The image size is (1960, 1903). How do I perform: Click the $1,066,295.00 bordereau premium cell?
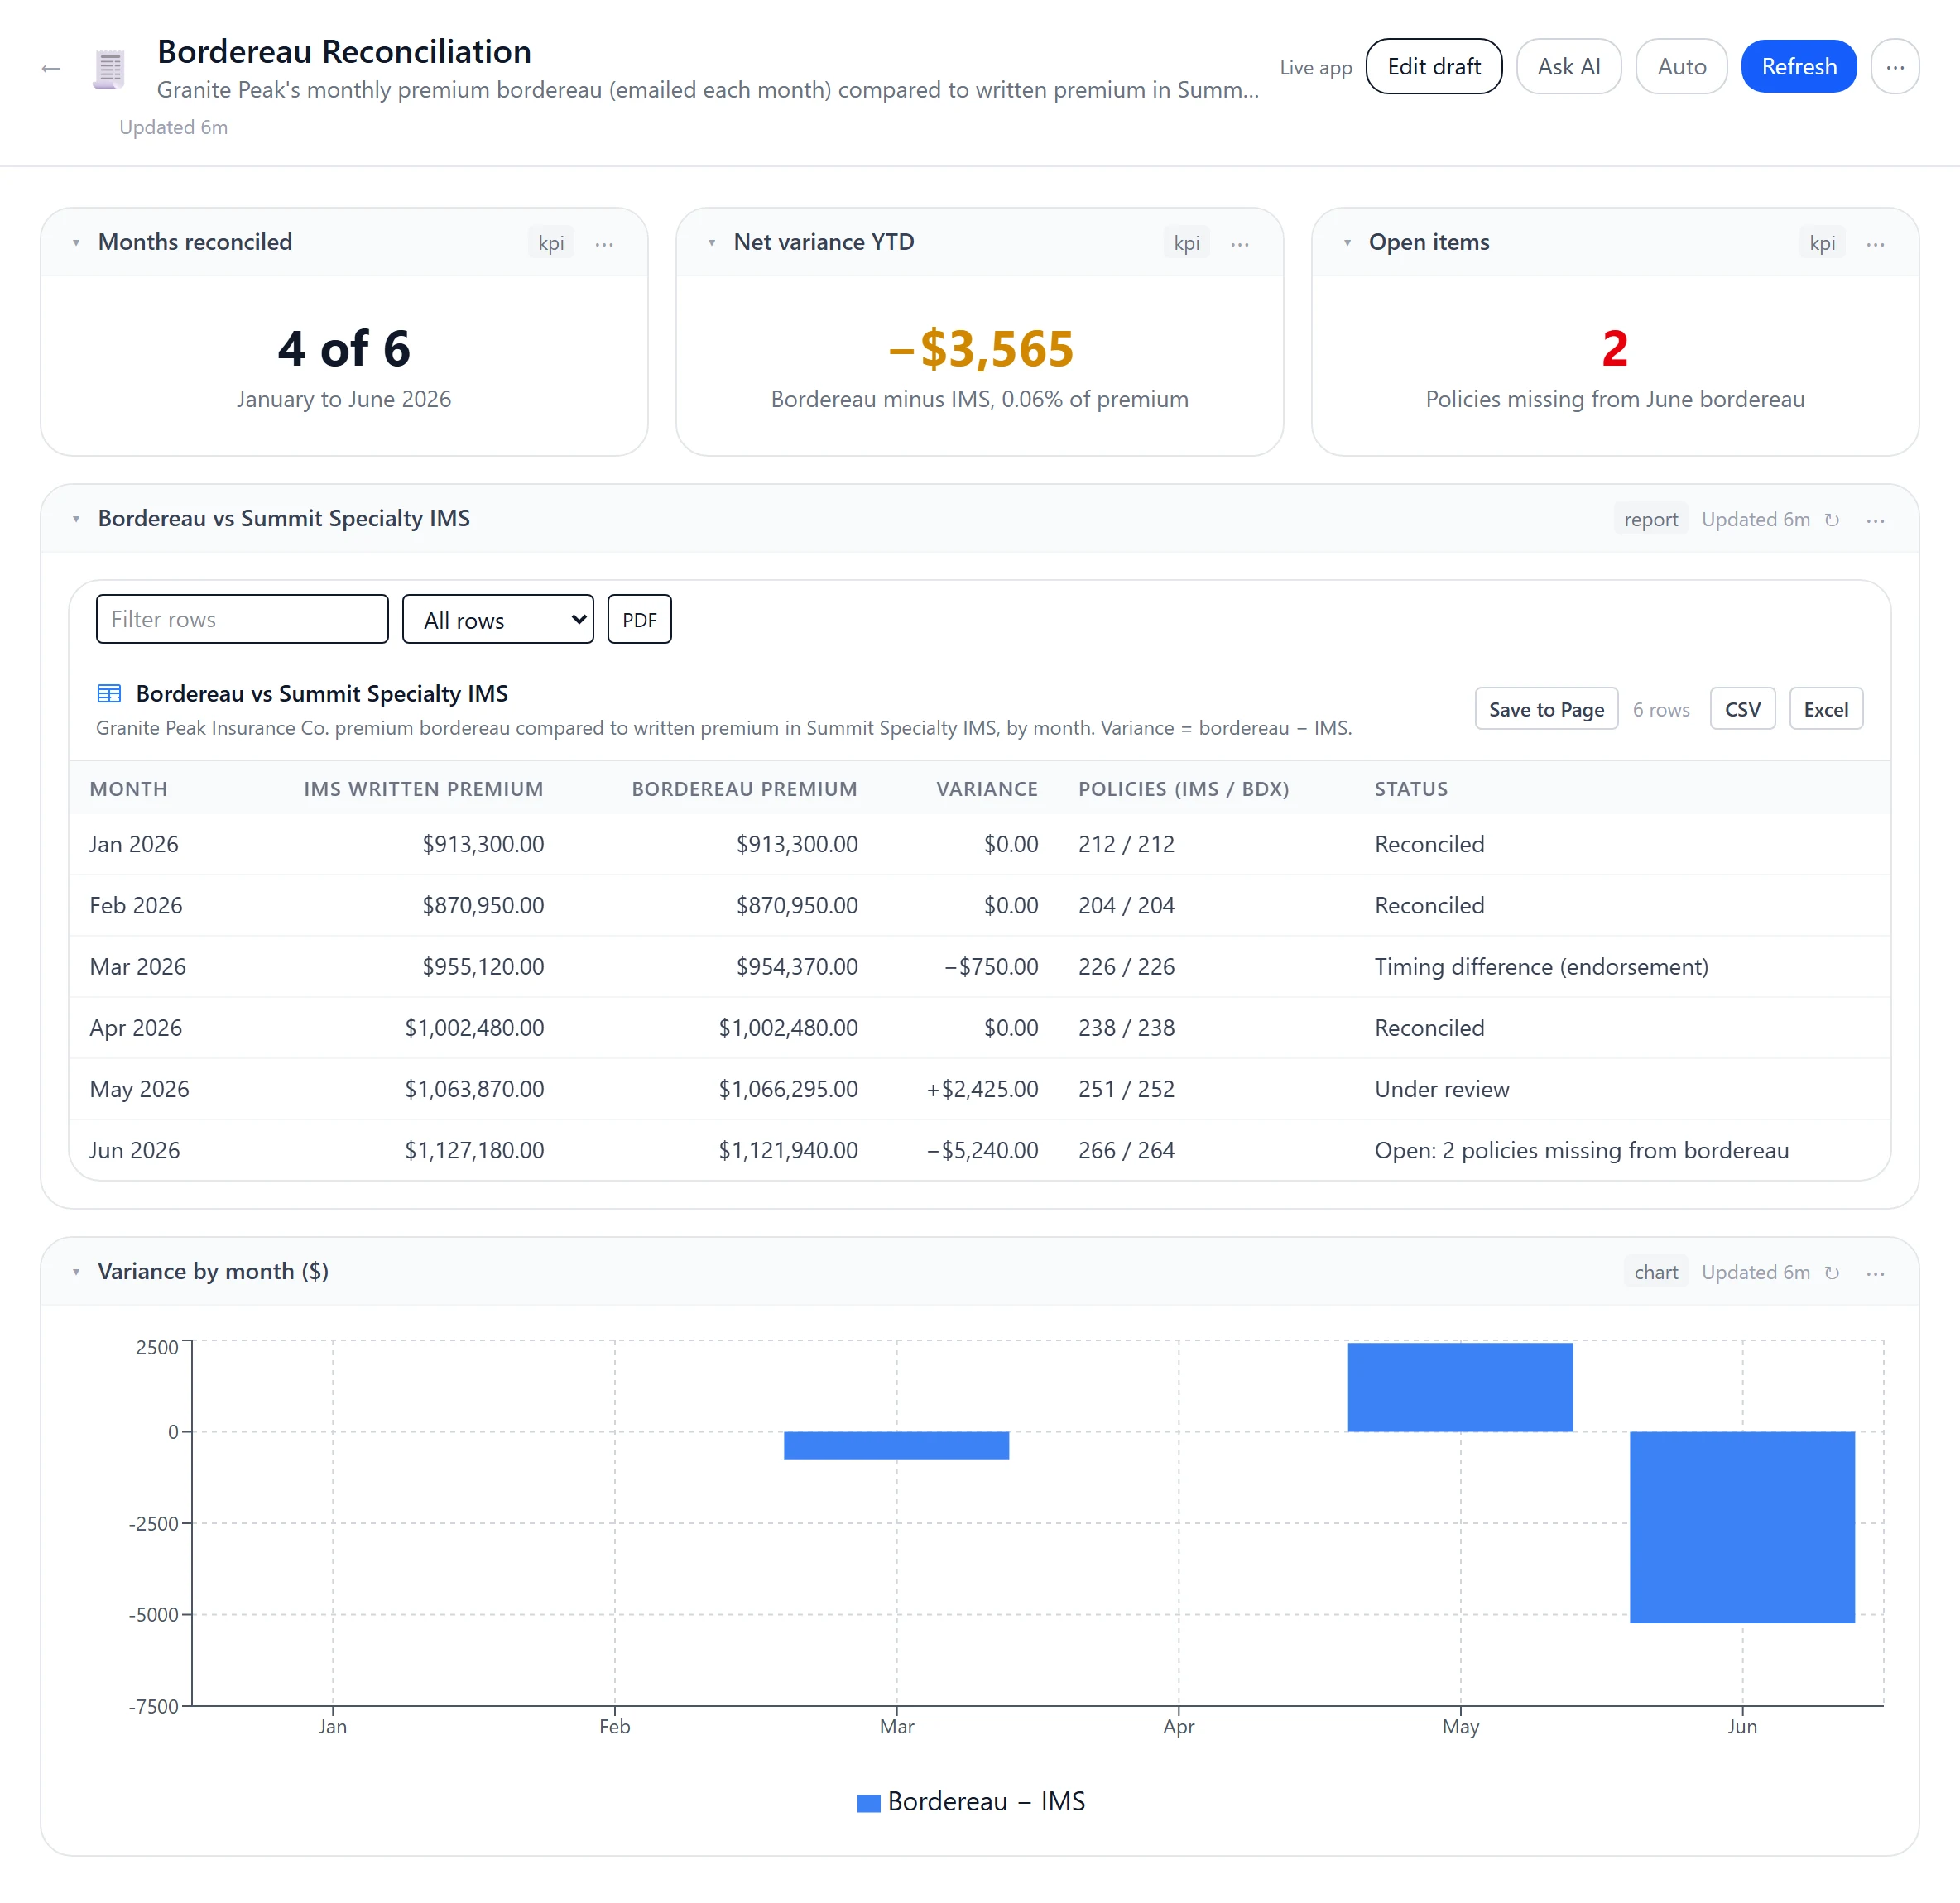coord(788,1088)
